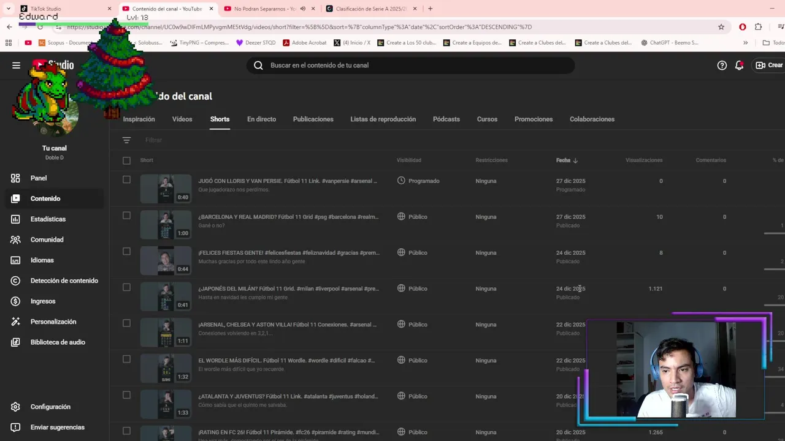The image size is (785, 441).
Task: Open Personalización in sidebar
Action: click(55, 322)
